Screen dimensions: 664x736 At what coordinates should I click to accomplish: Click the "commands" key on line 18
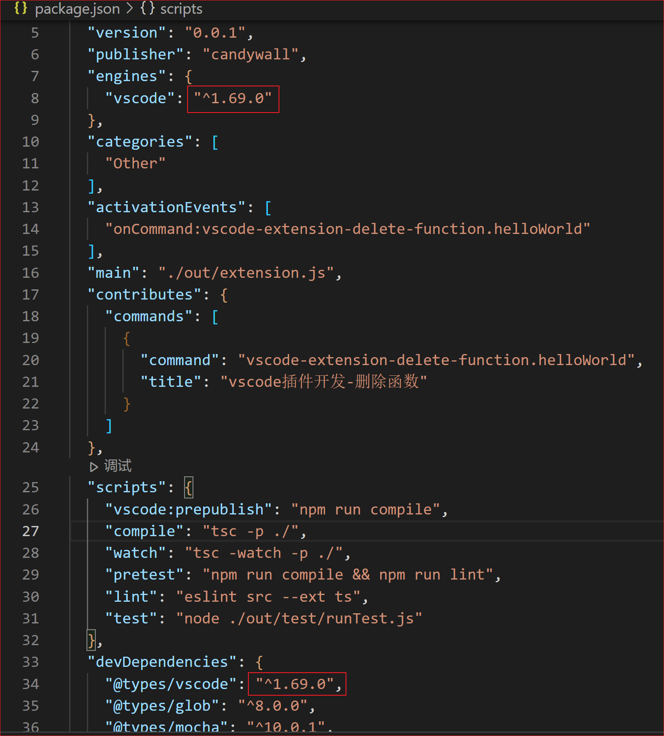[149, 316]
